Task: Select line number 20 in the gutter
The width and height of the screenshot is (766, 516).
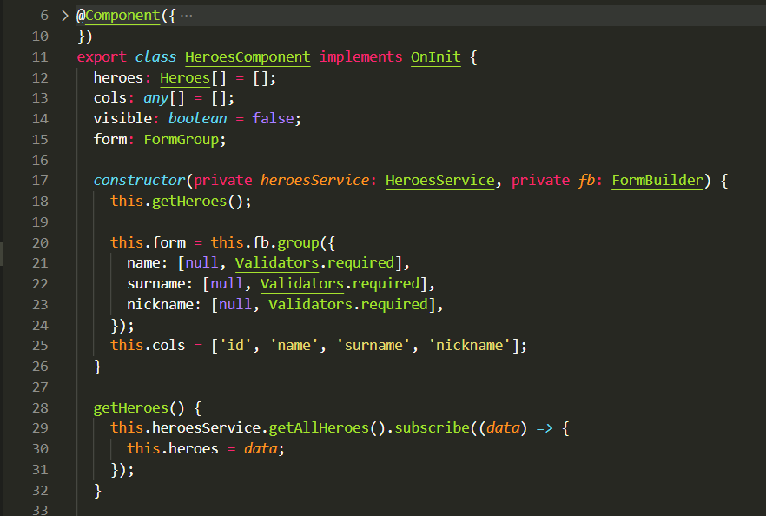Action: 40,243
